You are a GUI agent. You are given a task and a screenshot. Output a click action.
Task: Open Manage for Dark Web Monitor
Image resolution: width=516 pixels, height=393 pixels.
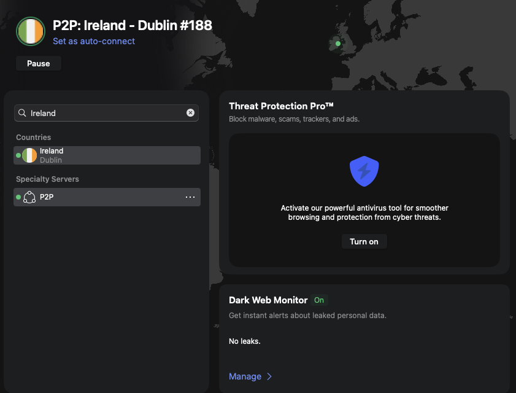245,376
